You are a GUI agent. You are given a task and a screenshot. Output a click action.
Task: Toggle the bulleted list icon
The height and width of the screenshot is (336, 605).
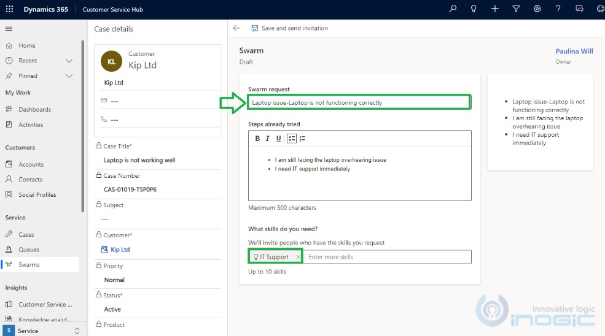click(292, 139)
